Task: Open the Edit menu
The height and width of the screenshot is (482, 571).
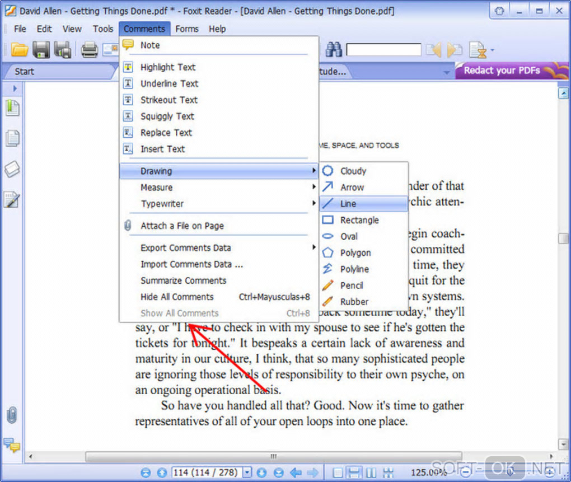Action: pyautogui.click(x=44, y=29)
